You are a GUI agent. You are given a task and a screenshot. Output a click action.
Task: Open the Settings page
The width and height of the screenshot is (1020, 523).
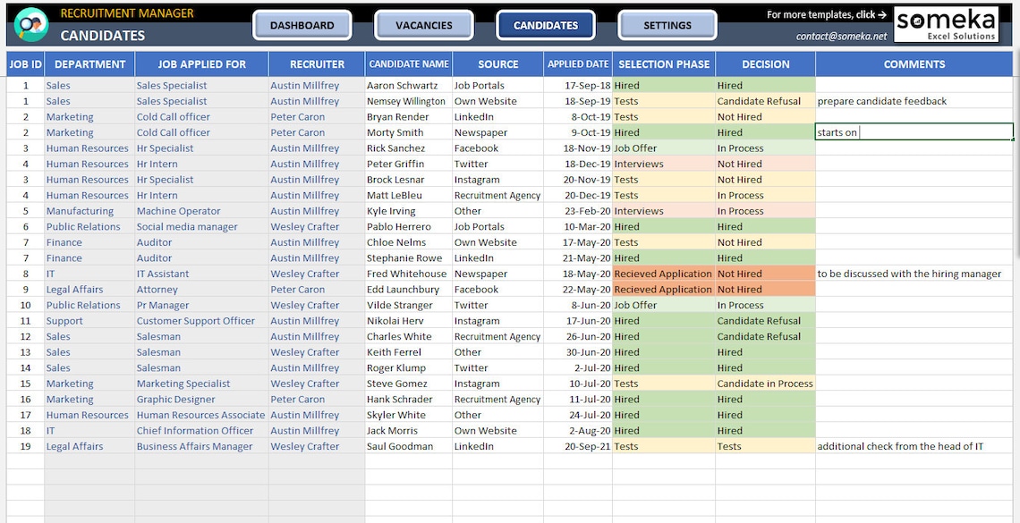(667, 25)
